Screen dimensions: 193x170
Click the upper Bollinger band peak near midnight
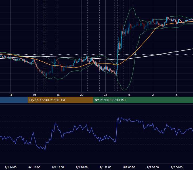132,8
